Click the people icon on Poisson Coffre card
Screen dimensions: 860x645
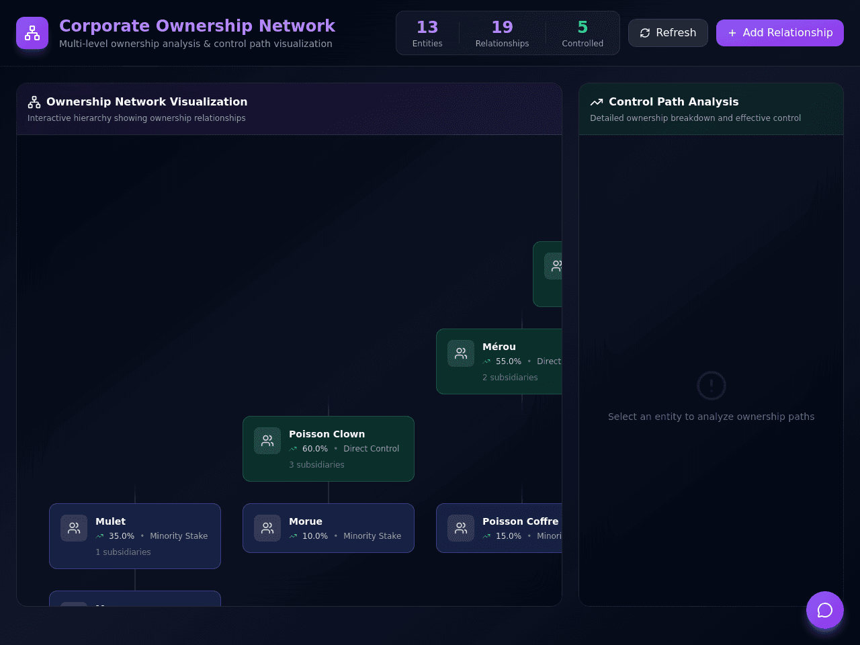tap(461, 528)
